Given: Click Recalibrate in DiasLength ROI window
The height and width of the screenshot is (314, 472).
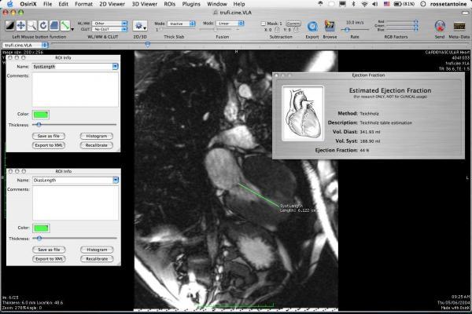Looking at the screenshot, I should point(96,258).
